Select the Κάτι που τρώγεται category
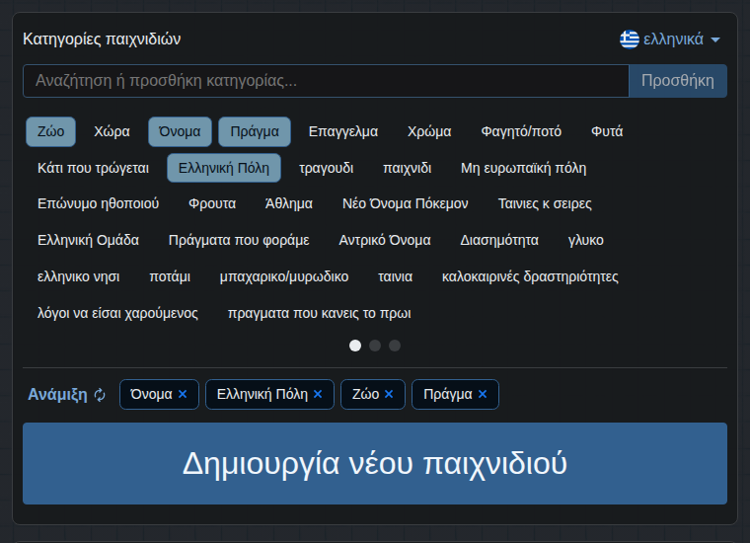 click(x=94, y=168)
